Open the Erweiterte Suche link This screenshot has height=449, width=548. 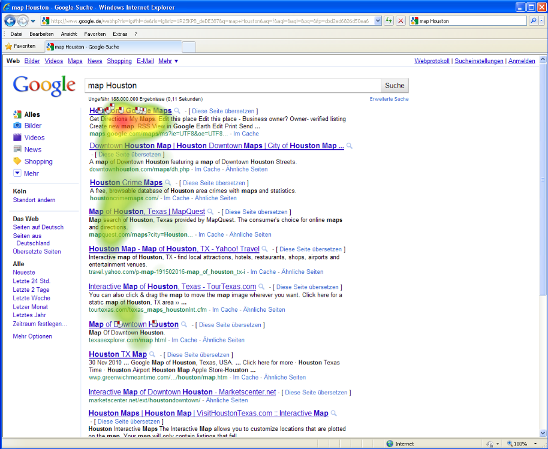coord(389,99)
